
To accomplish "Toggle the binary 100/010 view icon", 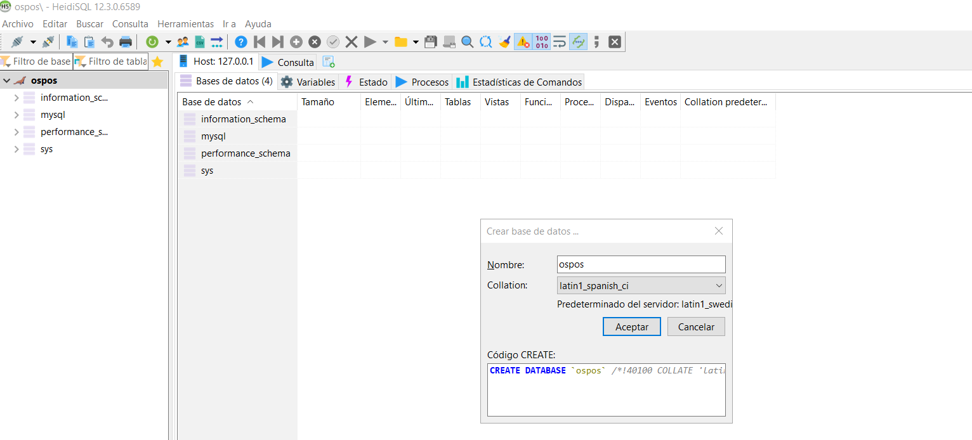I will click(541, 41).
